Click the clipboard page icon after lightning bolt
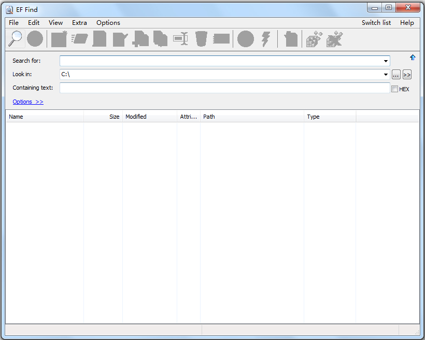425x340 pixels. (x=291, y=39)
